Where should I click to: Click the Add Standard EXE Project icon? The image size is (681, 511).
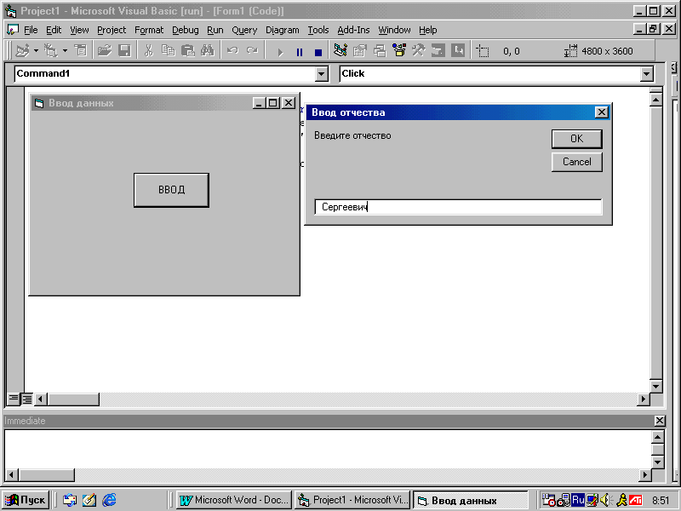click(22, 51)
